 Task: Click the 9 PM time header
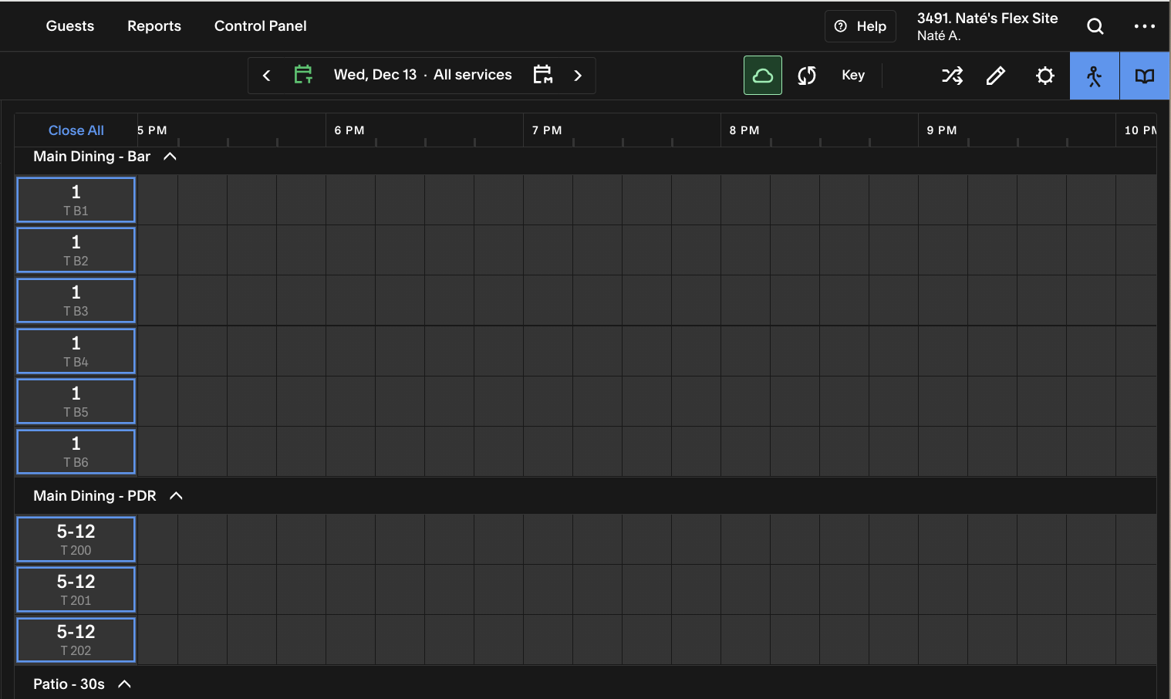point(942,130)
